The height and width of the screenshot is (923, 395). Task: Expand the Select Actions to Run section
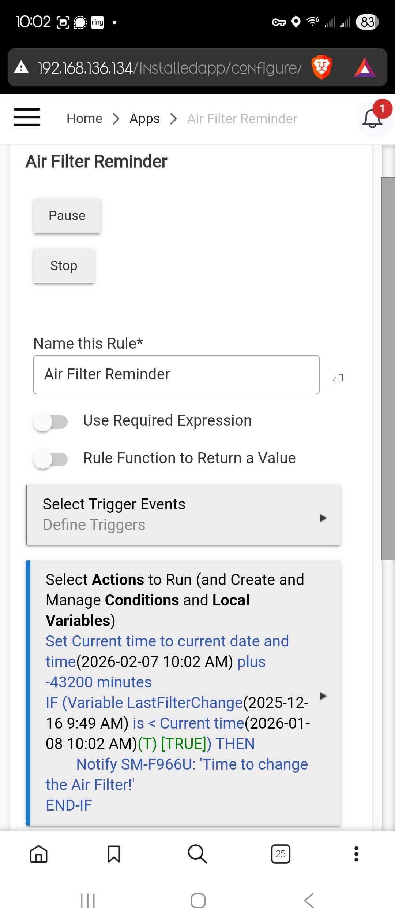(323, 696)
